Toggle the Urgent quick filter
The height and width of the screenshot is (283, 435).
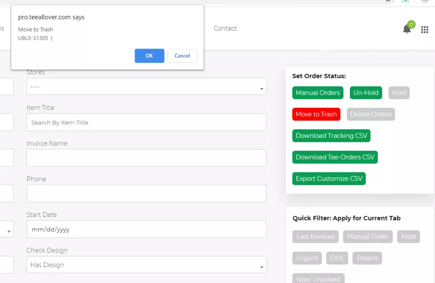pos(307,258)
